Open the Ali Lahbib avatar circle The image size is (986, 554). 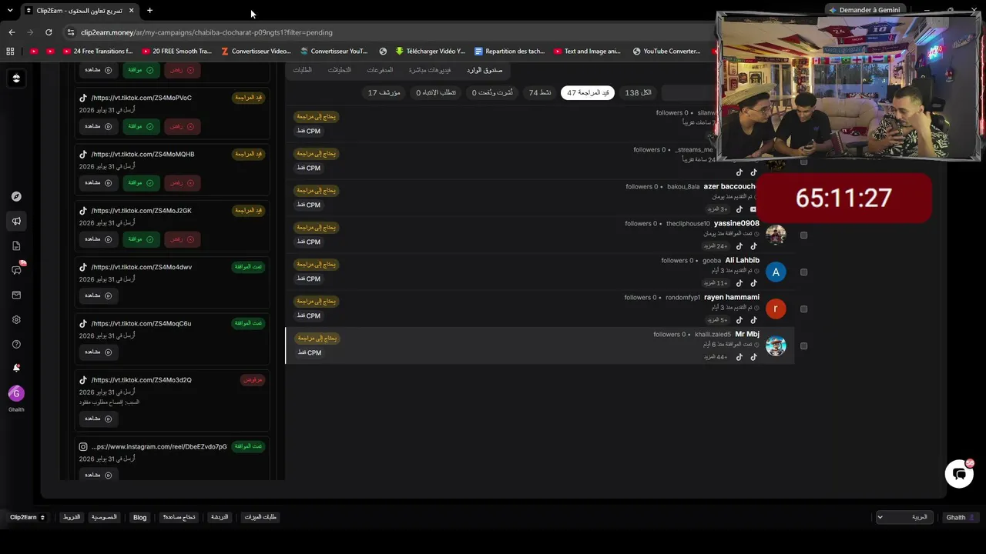pyautogui.click(x=776, y=272)
